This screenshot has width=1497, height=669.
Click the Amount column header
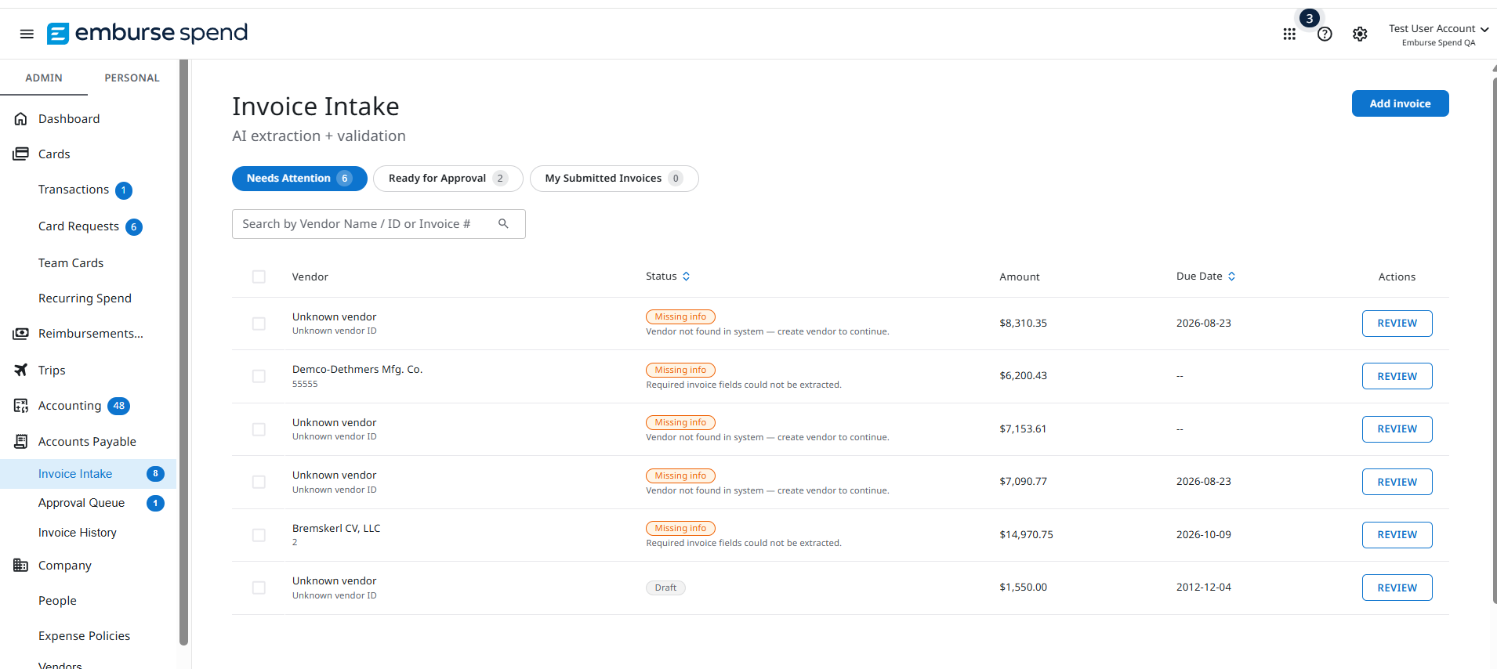(1020, 277)
